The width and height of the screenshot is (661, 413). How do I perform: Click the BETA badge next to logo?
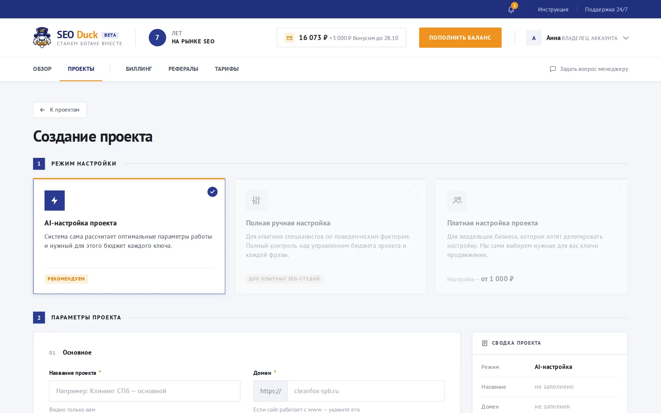pos(110,35)
